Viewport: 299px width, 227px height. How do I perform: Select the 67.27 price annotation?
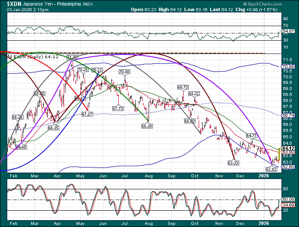point(87,114)
